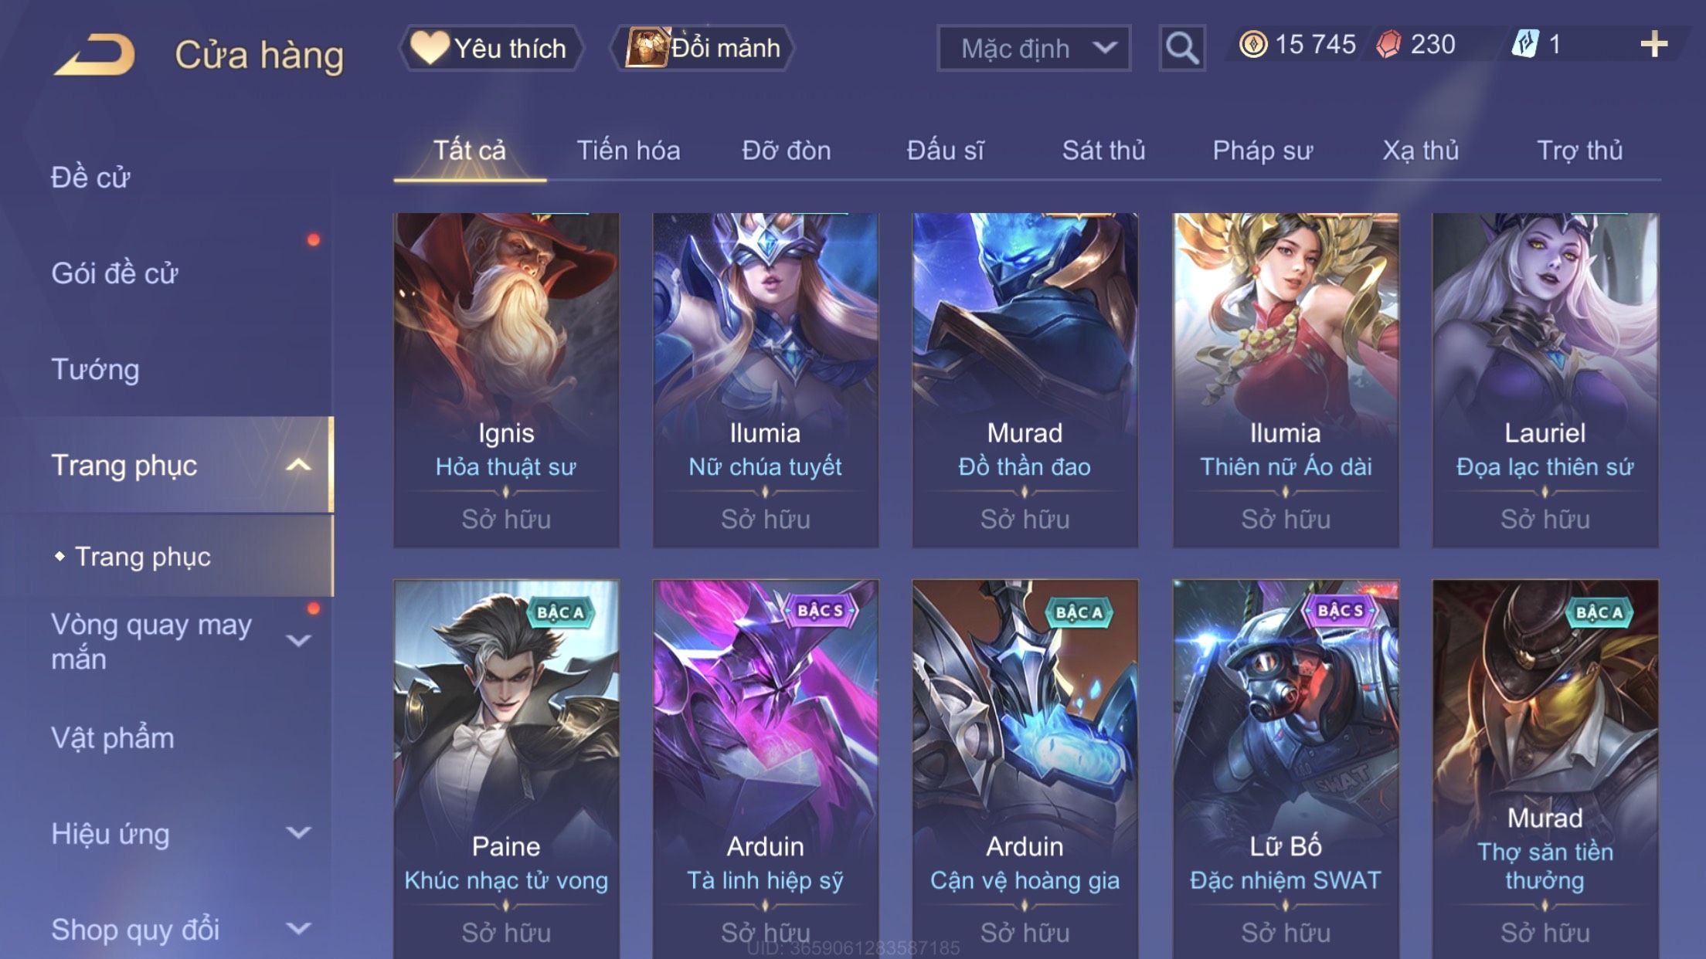
Task: Switch to the Pháp sư tab
Action: click(x=1263, y=150)
